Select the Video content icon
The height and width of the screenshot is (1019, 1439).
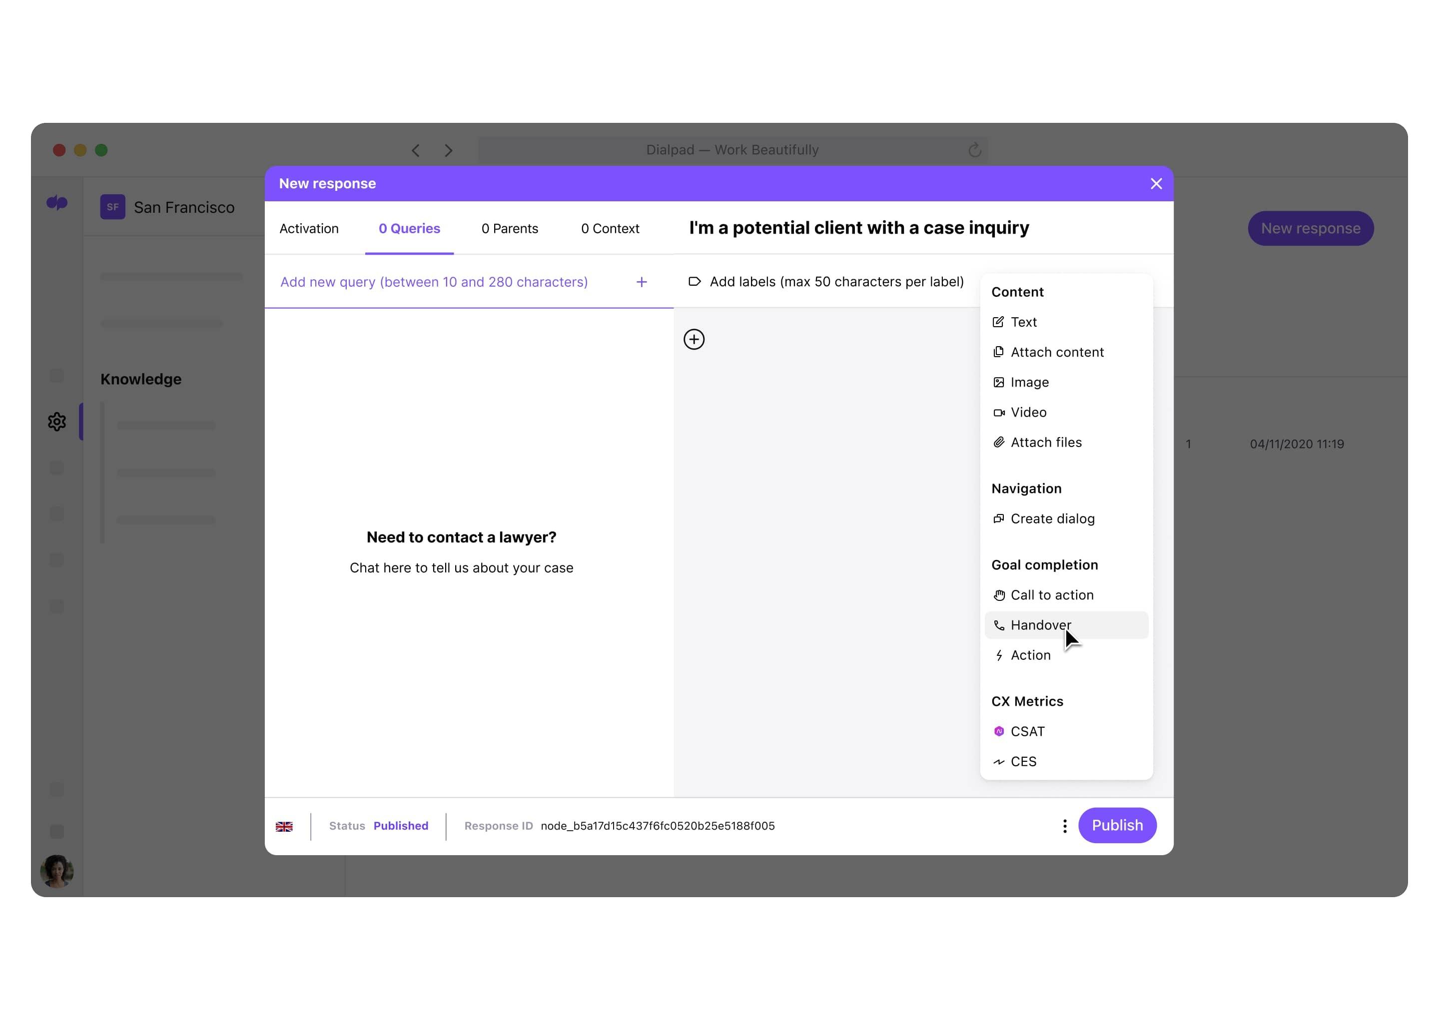coord(998,412)
